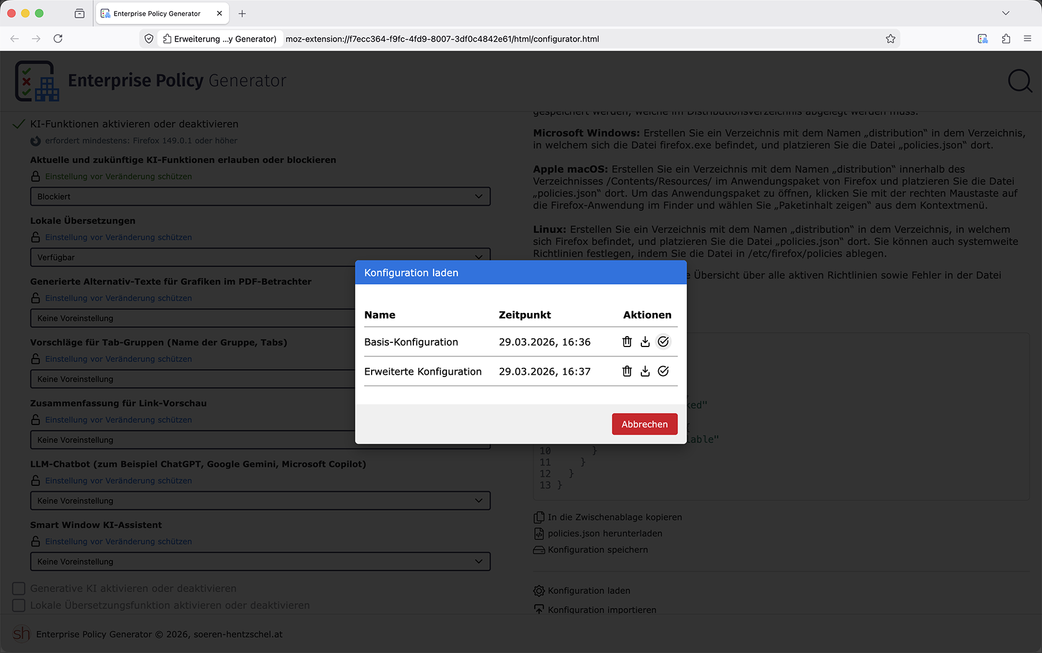The width and height of the screenshot is (1042, 653).
Task: Toggle the Generative KI aktivieren oder deaktivieren checkbox
Action: pyautogui.click(x=19, y=588)
